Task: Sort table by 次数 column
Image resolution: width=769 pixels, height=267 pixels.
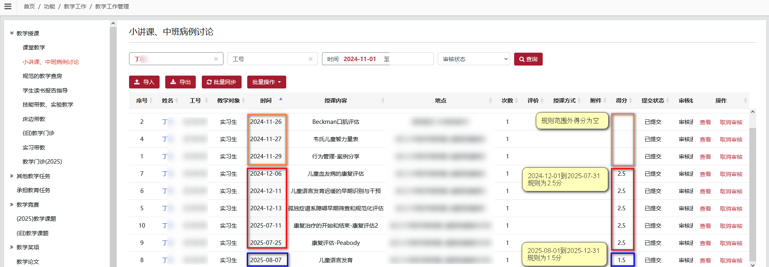Action: point(517,101)
